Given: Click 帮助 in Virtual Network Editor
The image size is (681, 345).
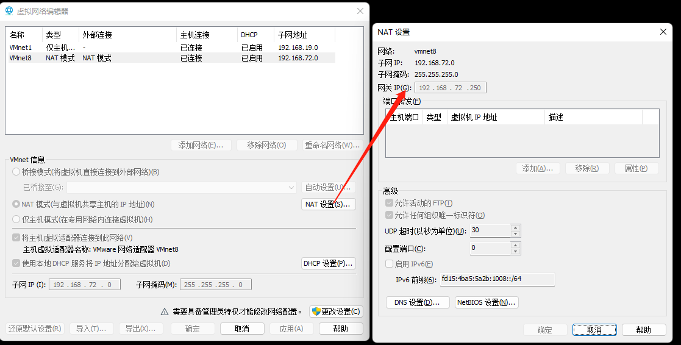Looking at the screenshot, I should [x=341, y=329].
